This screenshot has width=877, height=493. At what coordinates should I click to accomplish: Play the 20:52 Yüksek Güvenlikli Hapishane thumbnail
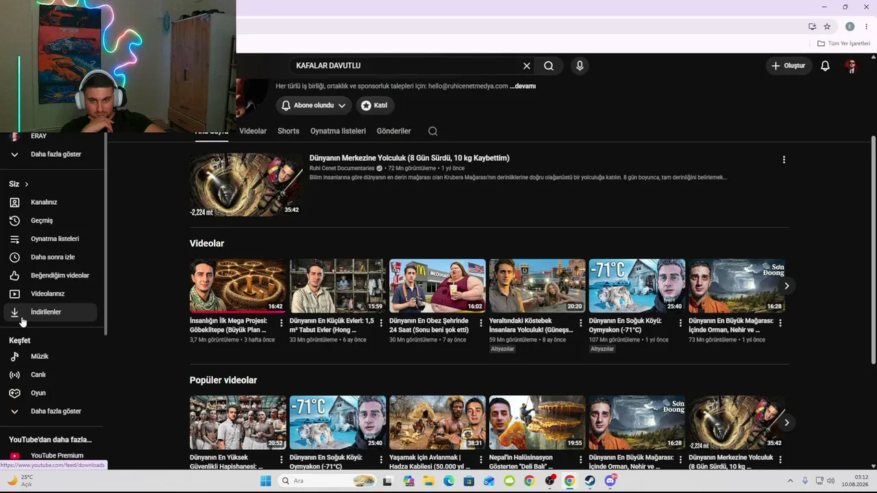(x=238, y=422)
